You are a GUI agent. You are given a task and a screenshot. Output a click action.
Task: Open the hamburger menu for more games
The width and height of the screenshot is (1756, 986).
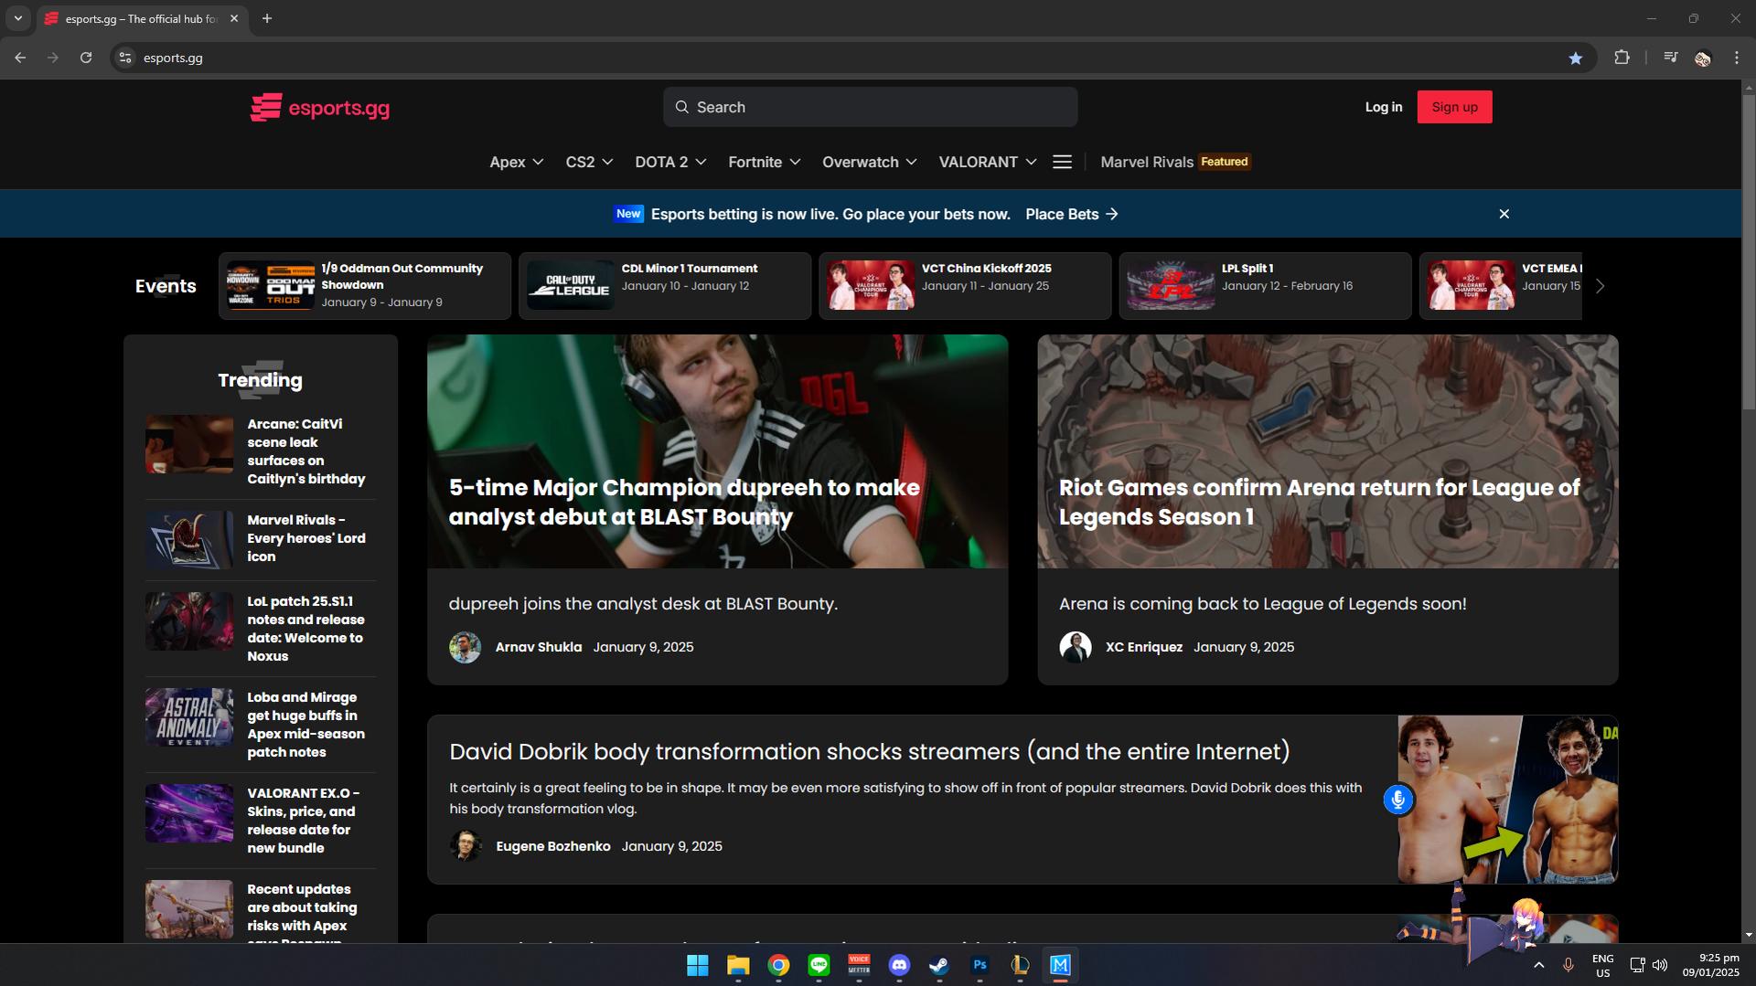click(x=1062, y=162)
